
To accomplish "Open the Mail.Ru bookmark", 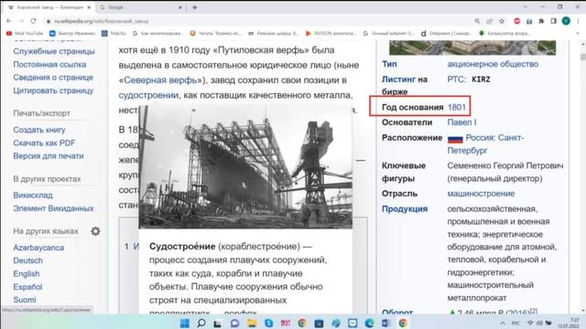I will pos(114,33).
